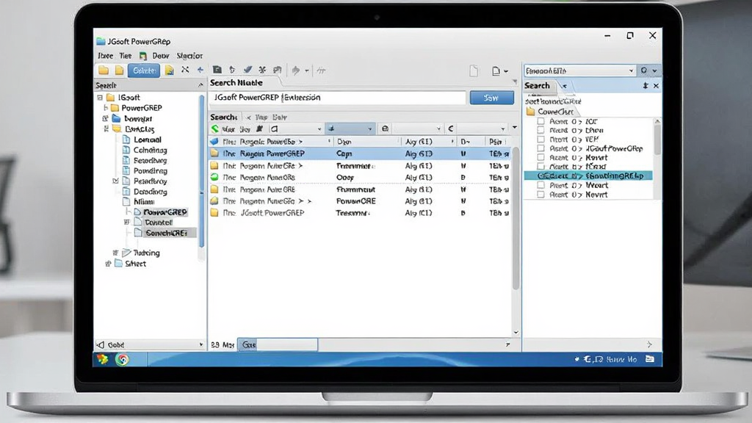752x423 pixels.
Task: Expand the PowerGREP folder node in the tree
Action: point(106,108)
